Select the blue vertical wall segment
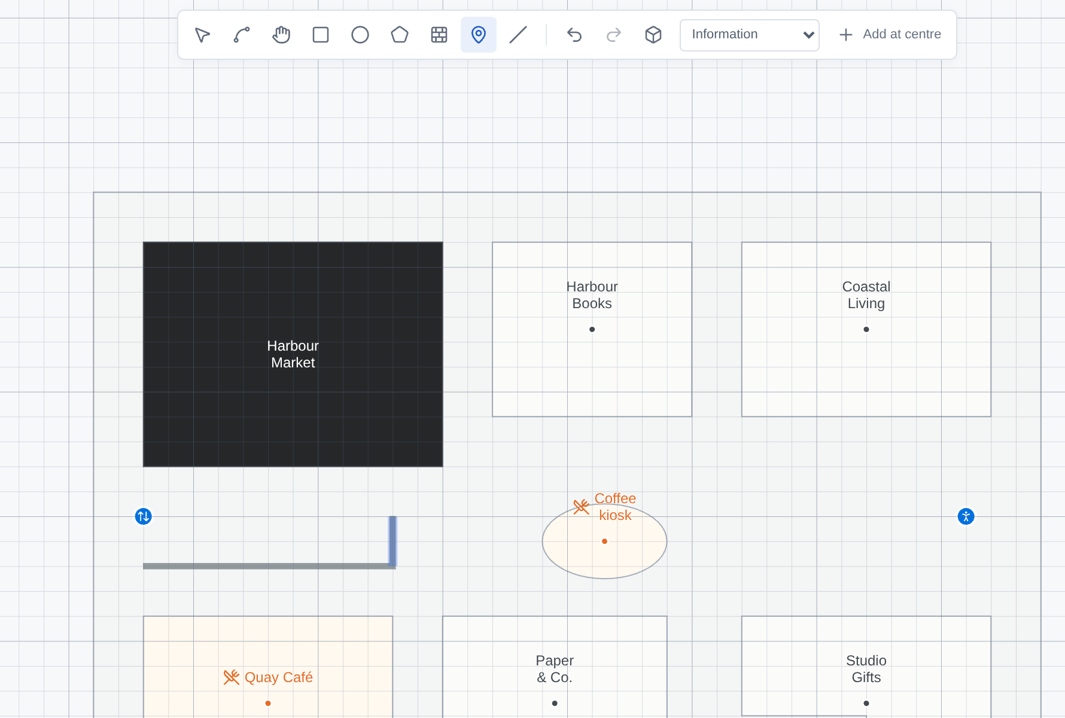The height and width of the screenshot is (718, 1065). pos(392,541)
